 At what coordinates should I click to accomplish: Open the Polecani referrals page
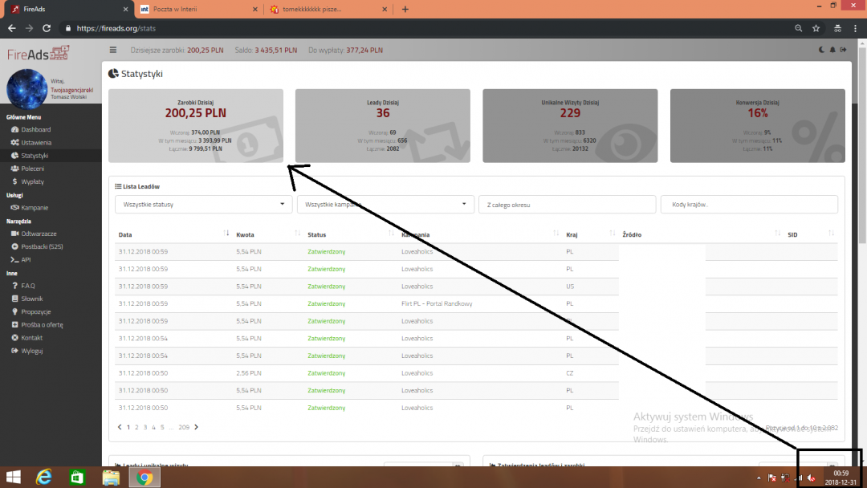coord(32,169)
